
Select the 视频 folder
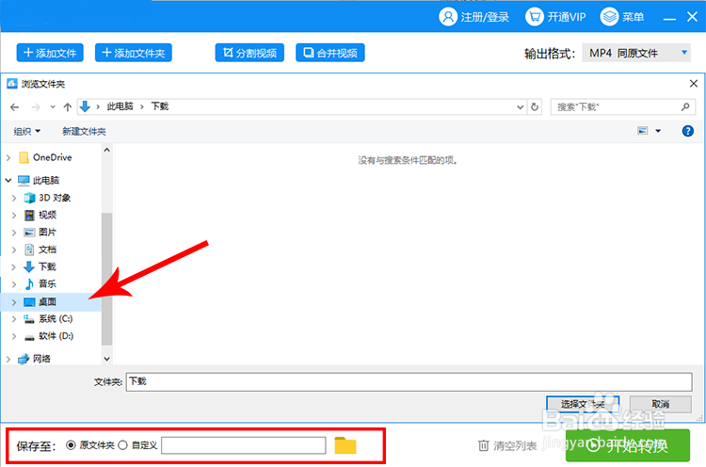[47, 215]
